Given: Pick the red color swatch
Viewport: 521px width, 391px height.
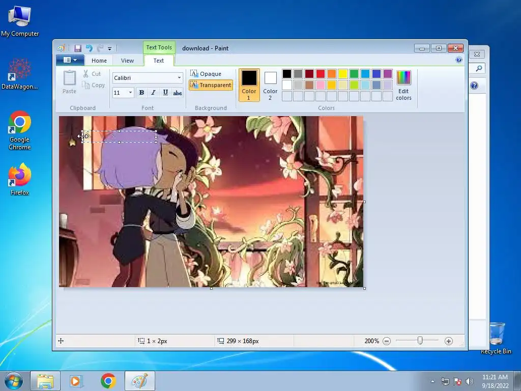Looking at the screenshot, I should 321,74.
